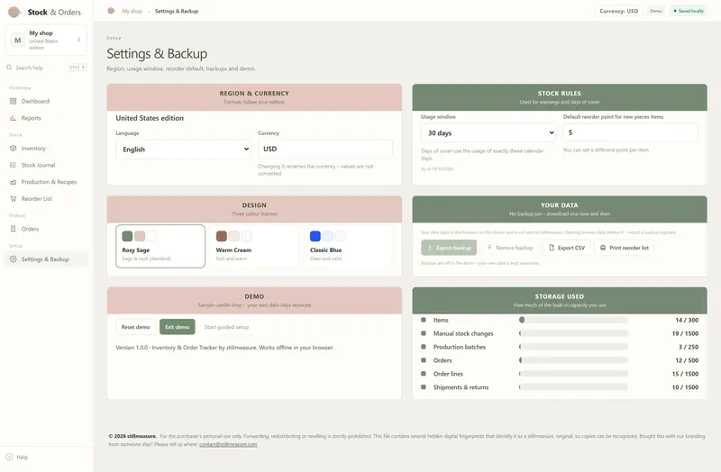Open the contact@stillmeasure.com link
Image resolution: width=721 pixels, height=472 pixels.
[228, 444]
